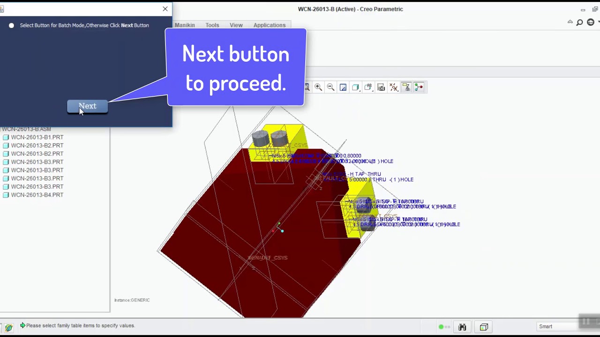Screen dimensions: 600x337
Task: Select WCN-26013-B1.PRT in model tree
Action: 37,137
